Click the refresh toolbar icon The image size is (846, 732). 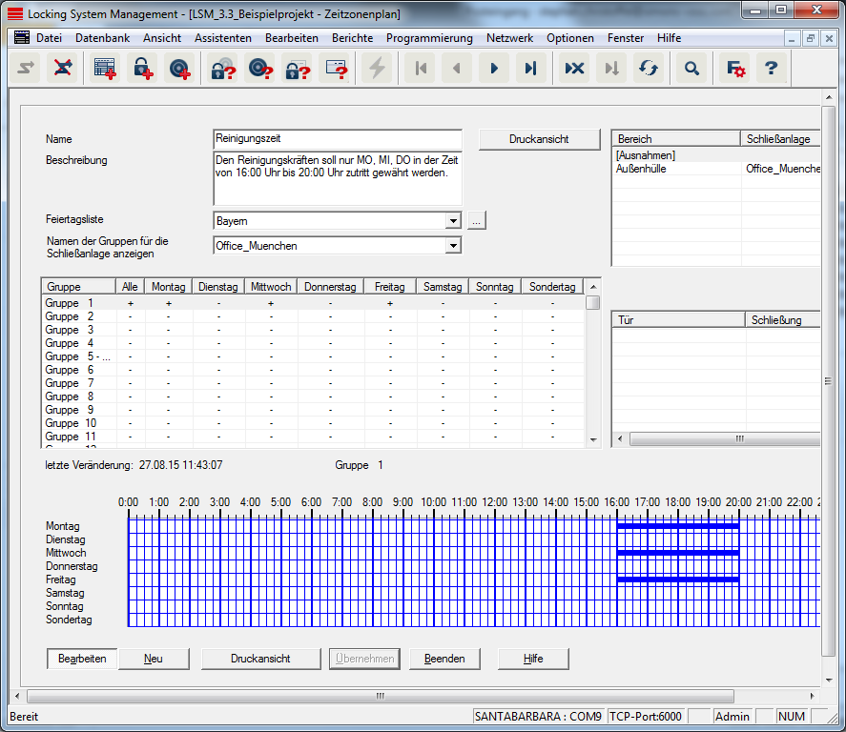(x=650, y=69)
